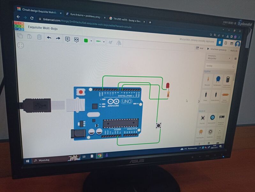255x192 pixels.
Task: Click the pushbutton on the canvas
Action: click(159, 125)
